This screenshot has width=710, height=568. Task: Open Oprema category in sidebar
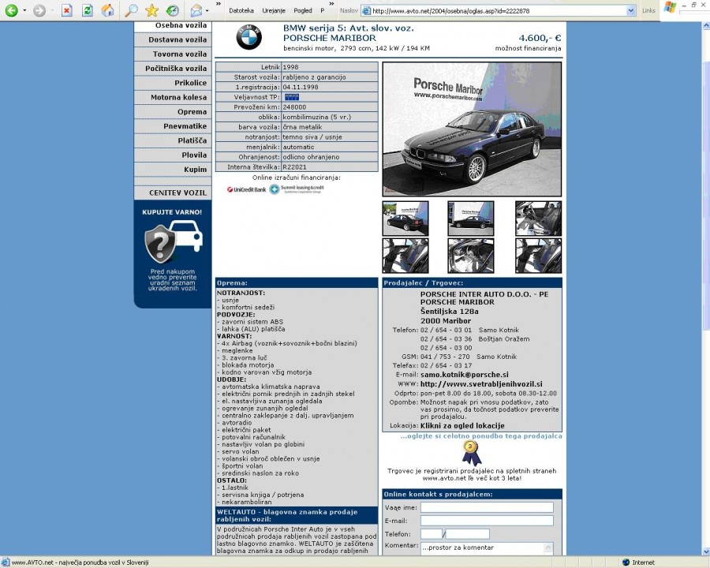click(173, 112)
